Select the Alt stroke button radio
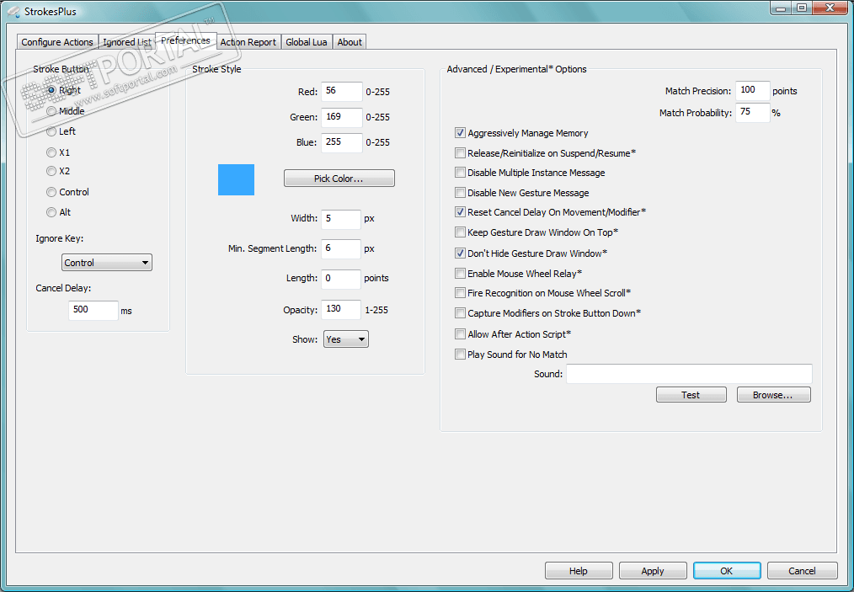Viewport: 854px width, 592px height. coord(51,212)
